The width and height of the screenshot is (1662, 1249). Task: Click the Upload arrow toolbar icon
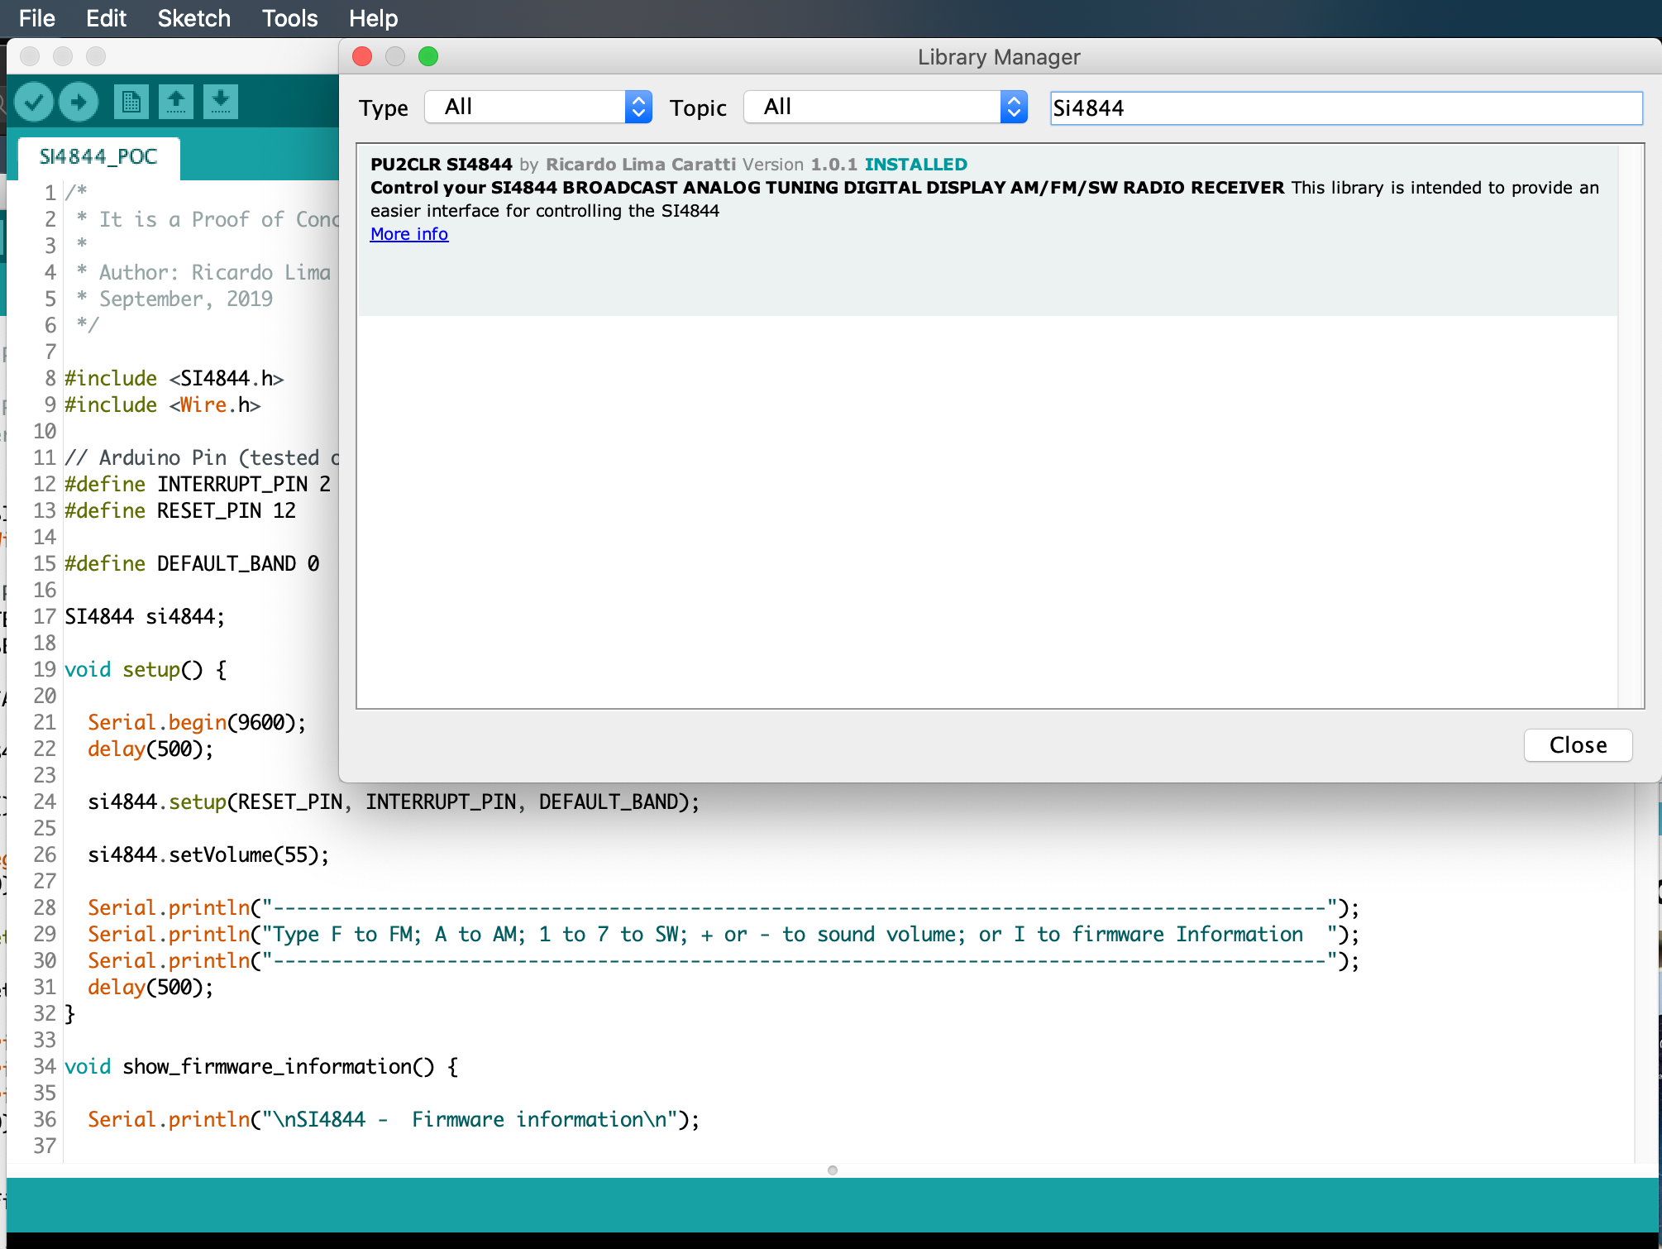79,102
